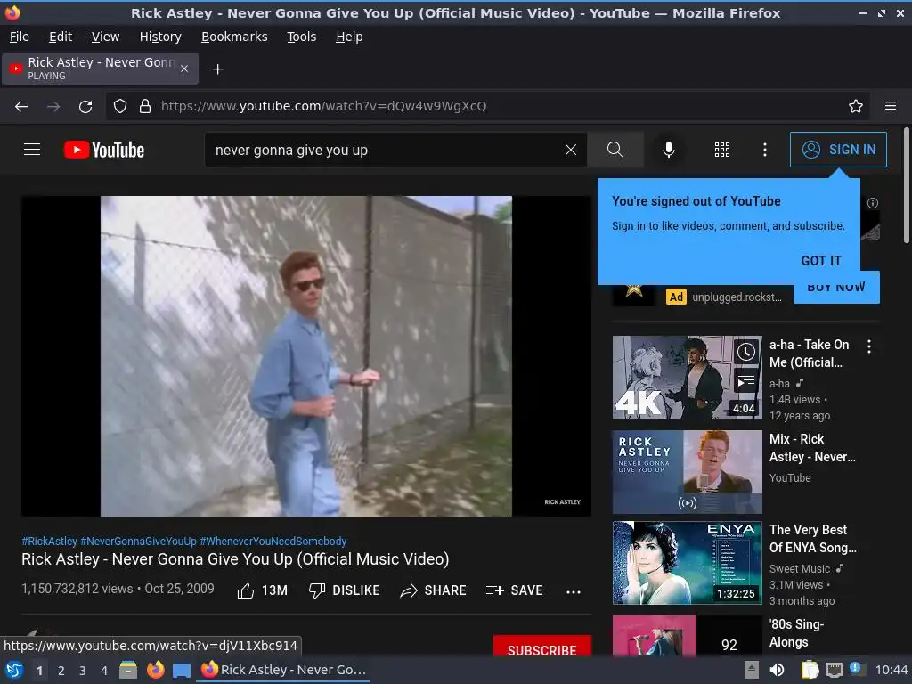Click the search magnifier button
This screenshot has height=684, width=912.
pos(615,150)
